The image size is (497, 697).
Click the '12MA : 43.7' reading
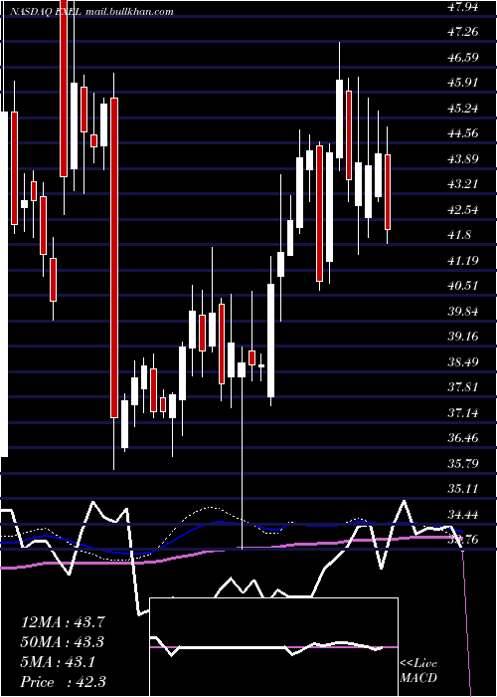(x=63, y=622)
